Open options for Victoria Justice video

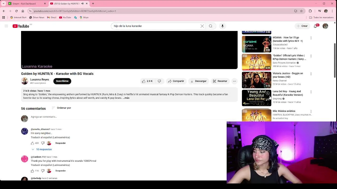point(311,74)
